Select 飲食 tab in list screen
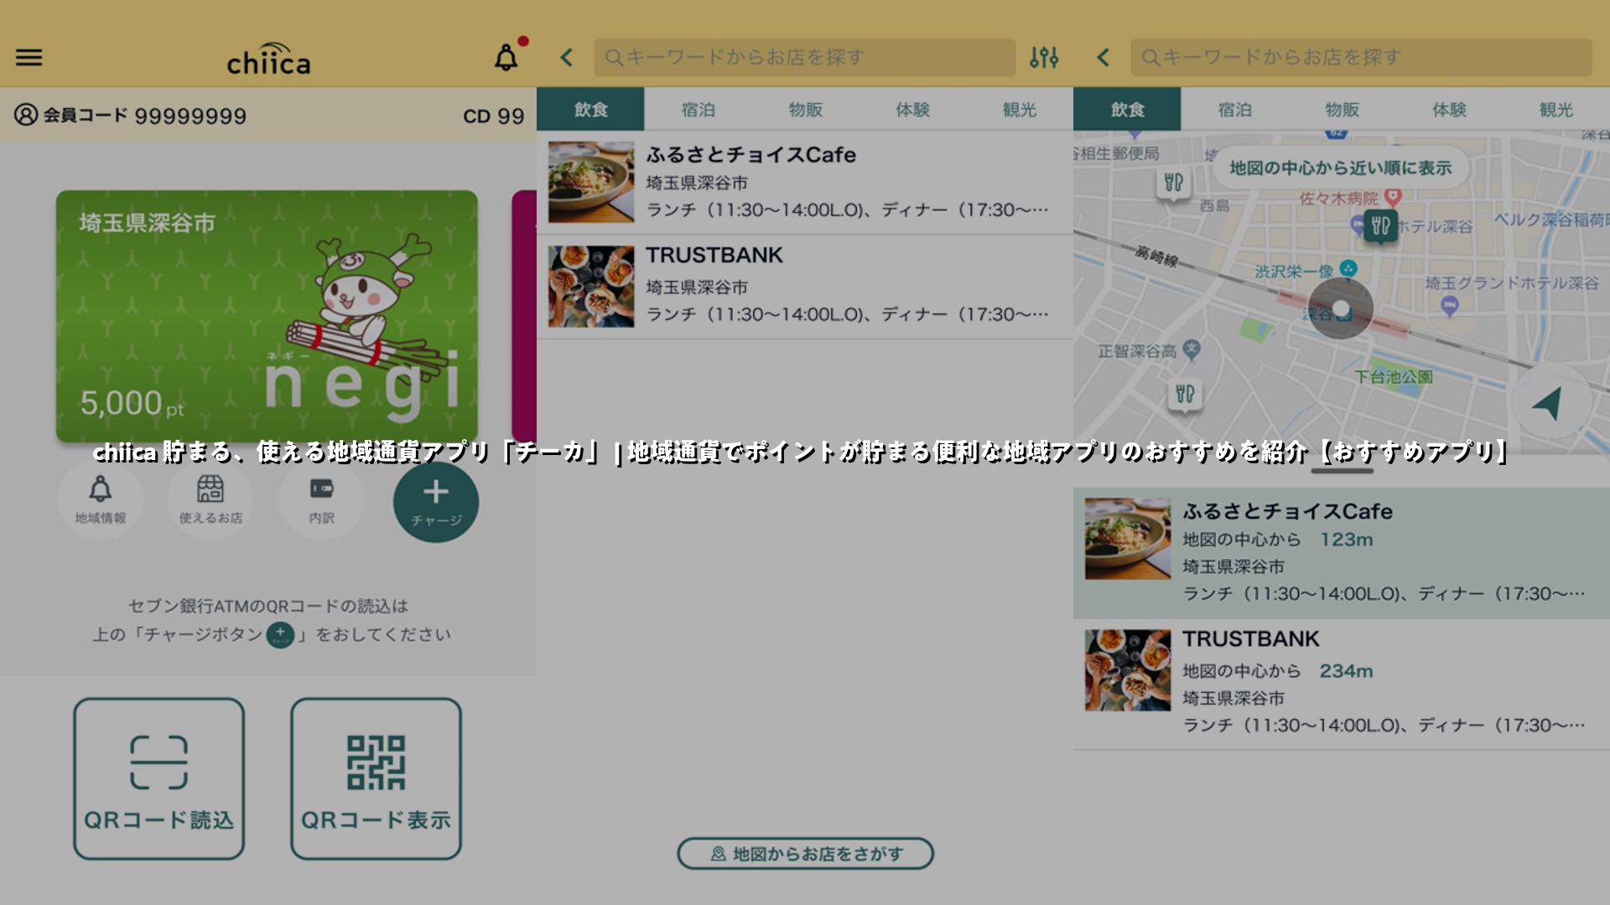 click(590, 109)
